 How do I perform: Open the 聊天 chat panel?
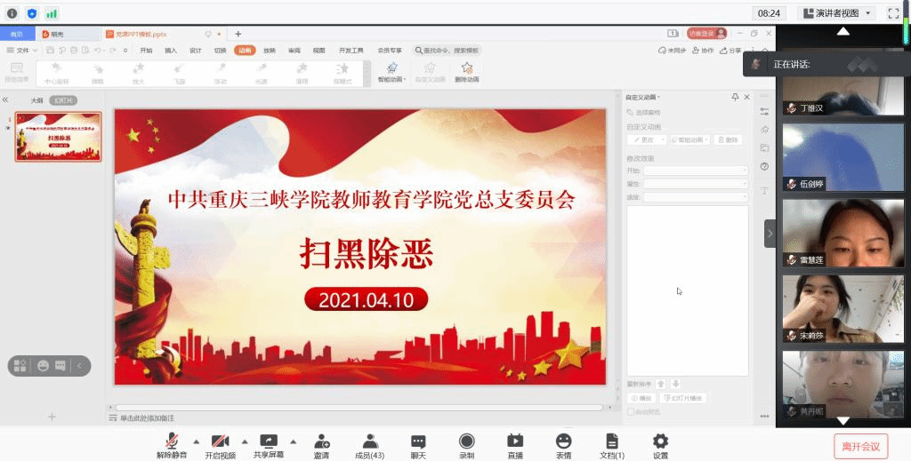point(418,441)
